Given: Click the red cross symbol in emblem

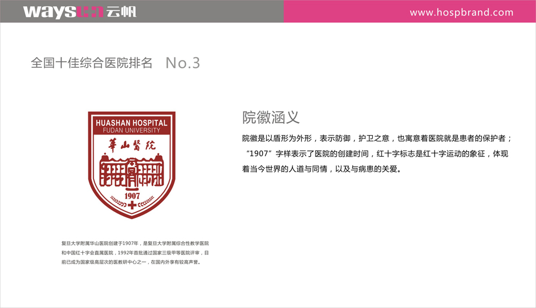Looking at the screenshot, I should [x=132, y=205].
